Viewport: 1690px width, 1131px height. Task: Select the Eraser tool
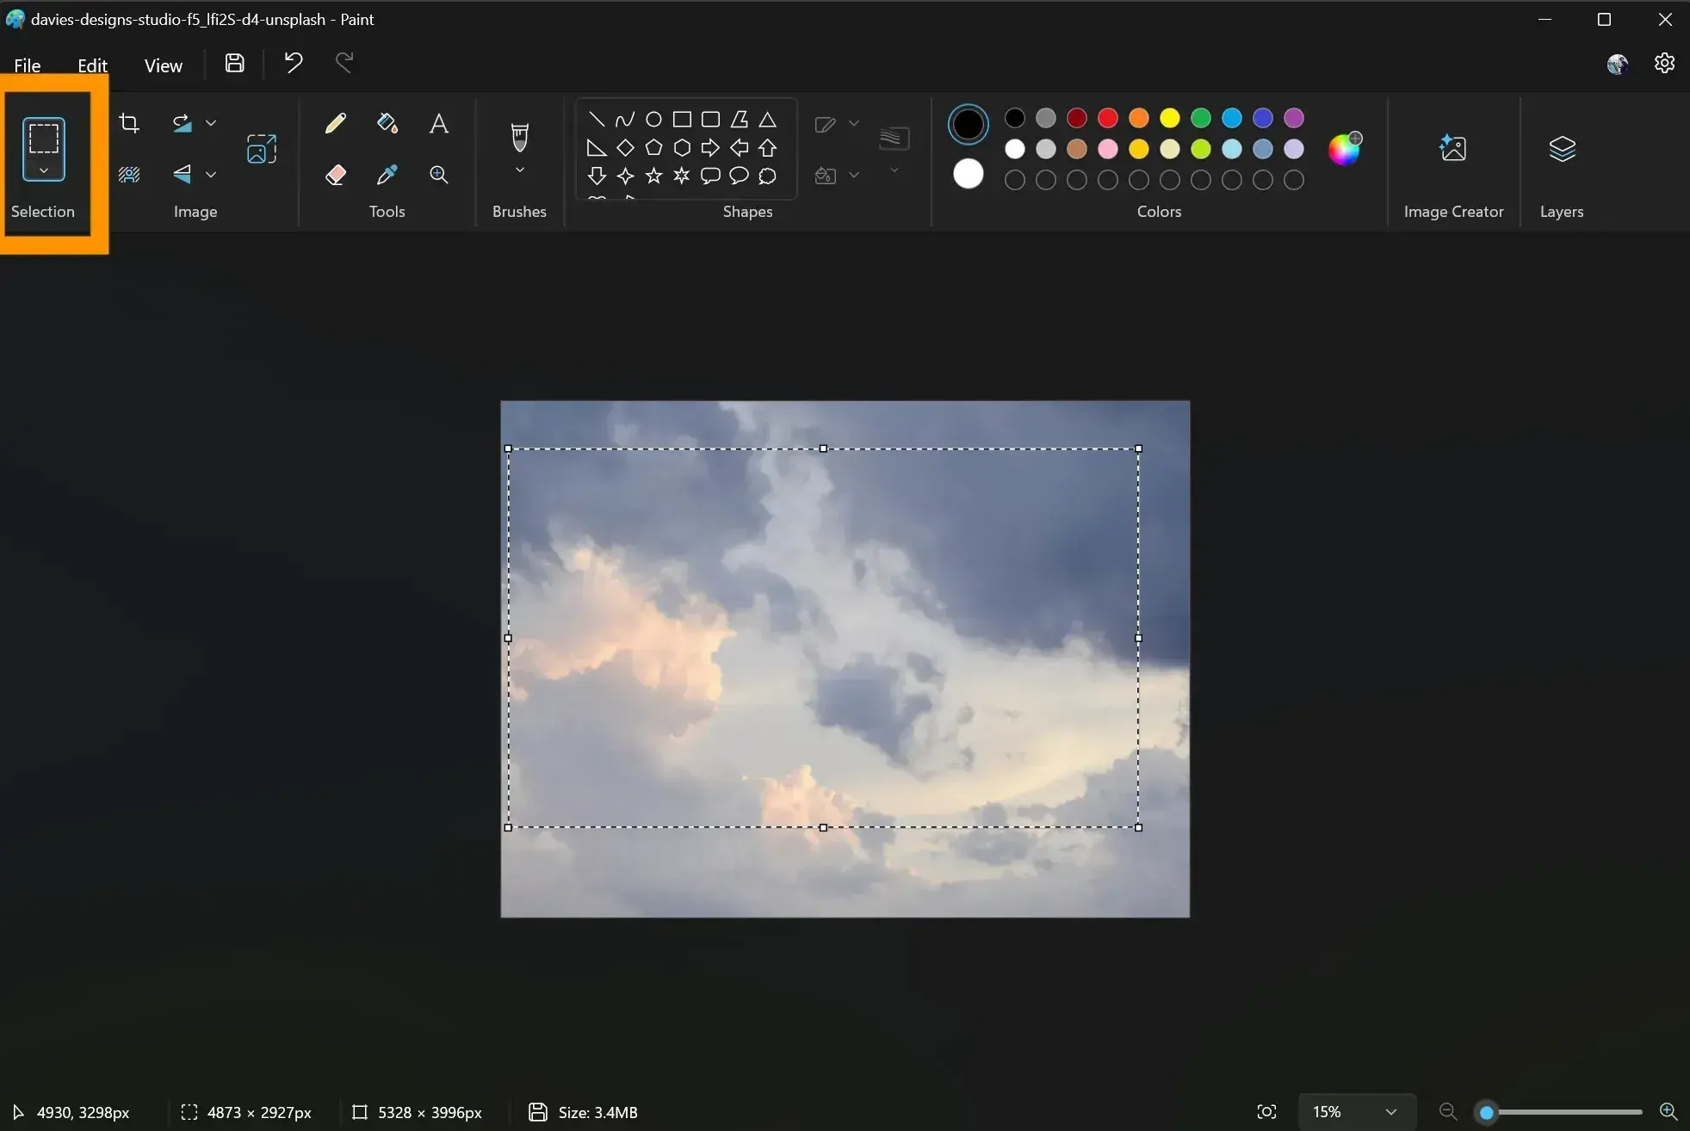(x=336, y=174)
